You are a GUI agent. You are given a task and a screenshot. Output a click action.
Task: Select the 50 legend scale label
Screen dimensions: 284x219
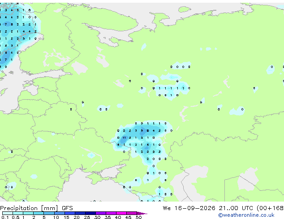point(139,217)
